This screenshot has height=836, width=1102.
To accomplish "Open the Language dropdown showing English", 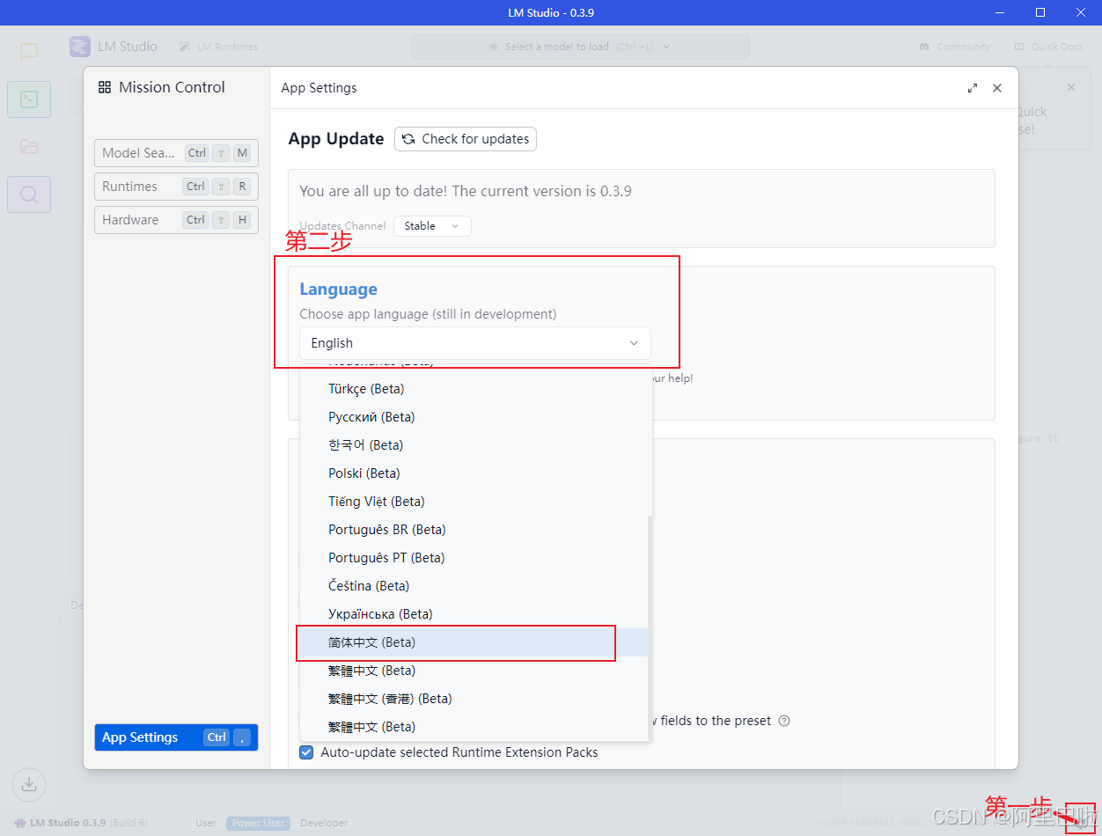I will click(475, 343).
